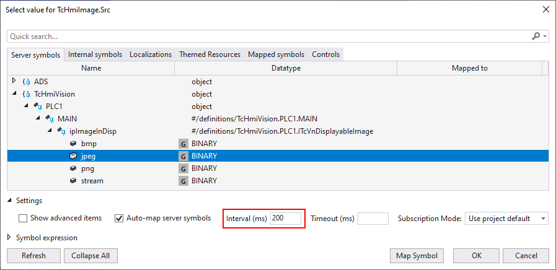This screenshot has height=270, width=556.
Task: Uncheck Auto-map server symbols
Action: pyautogui.click(x=119, y=218)
